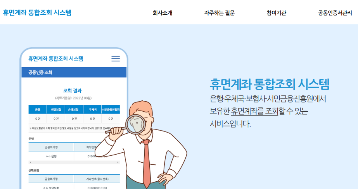Select the 은행 column header in results table

38,109
